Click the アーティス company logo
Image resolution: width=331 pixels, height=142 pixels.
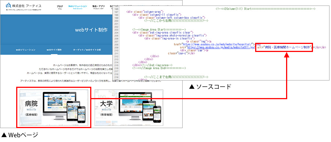[24, 7]
